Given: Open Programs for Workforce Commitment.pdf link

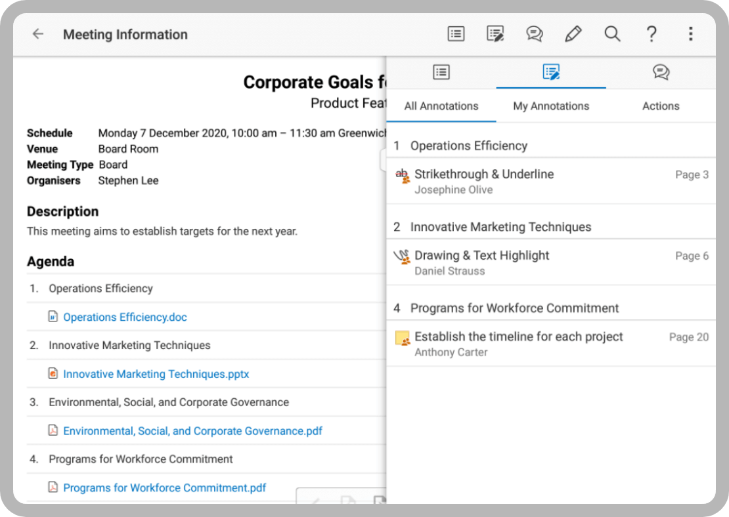Looking at the screenshot, I should (x=164, y=488).
